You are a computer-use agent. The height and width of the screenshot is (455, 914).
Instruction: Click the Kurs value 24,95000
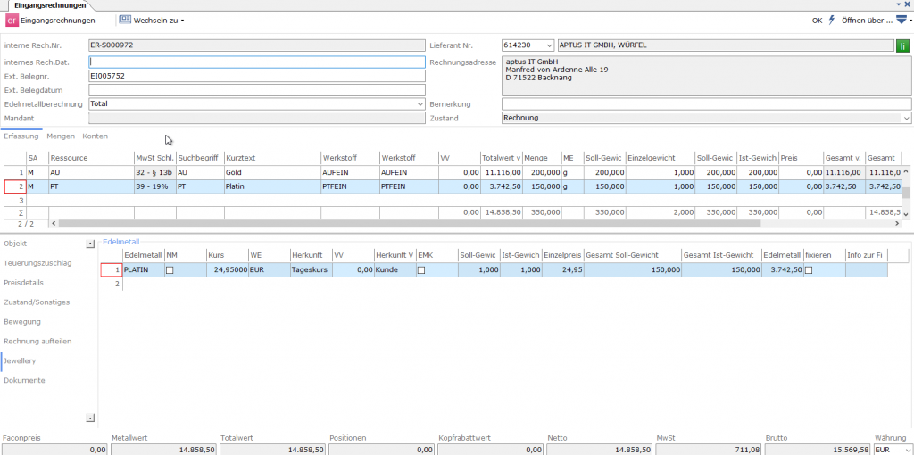tap(228, 270)
